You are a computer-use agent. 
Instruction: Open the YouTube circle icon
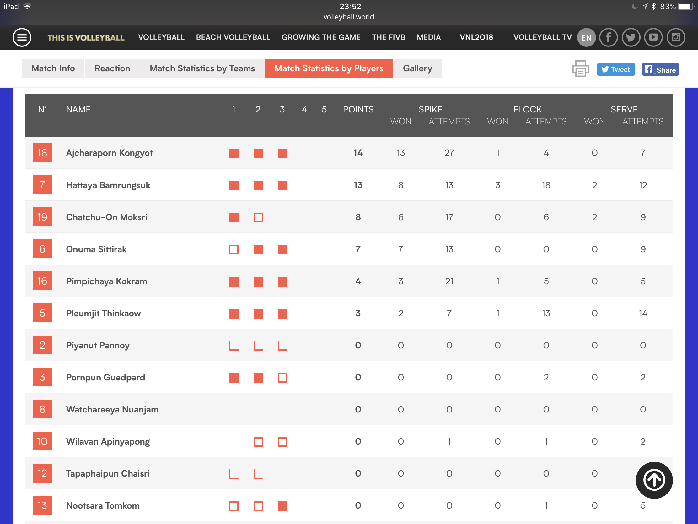653,37
